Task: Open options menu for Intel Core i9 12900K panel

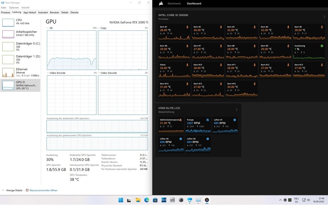Action: (324, 17)
